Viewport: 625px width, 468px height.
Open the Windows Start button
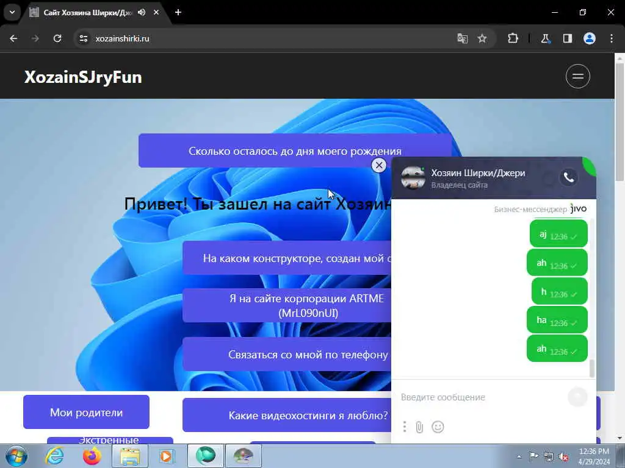click(x=16, y=456)
